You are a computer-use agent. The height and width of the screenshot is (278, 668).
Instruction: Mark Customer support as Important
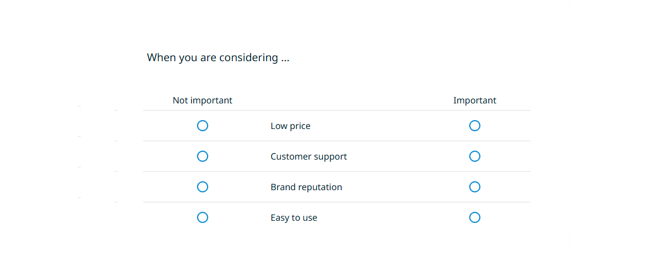475,156
